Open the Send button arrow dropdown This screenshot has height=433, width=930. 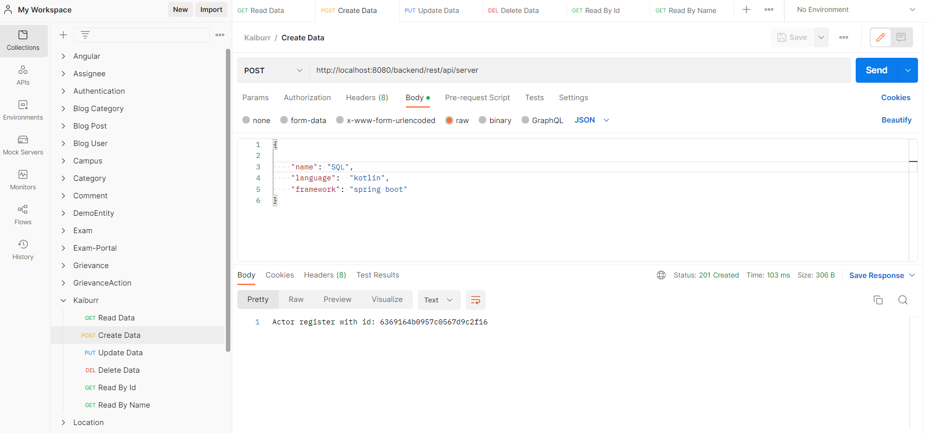pyautogui.click(x=908, y=70)
